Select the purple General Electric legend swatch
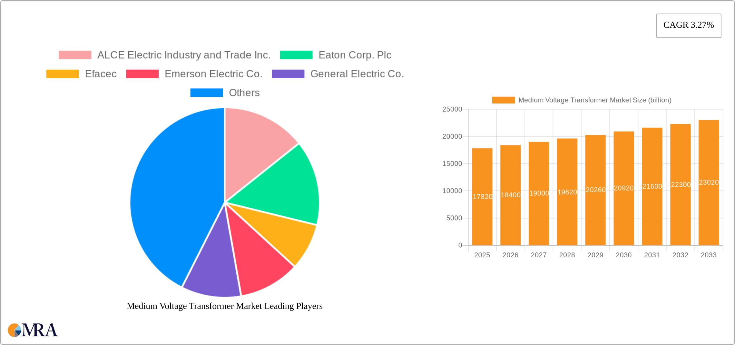 coord(288,74)
